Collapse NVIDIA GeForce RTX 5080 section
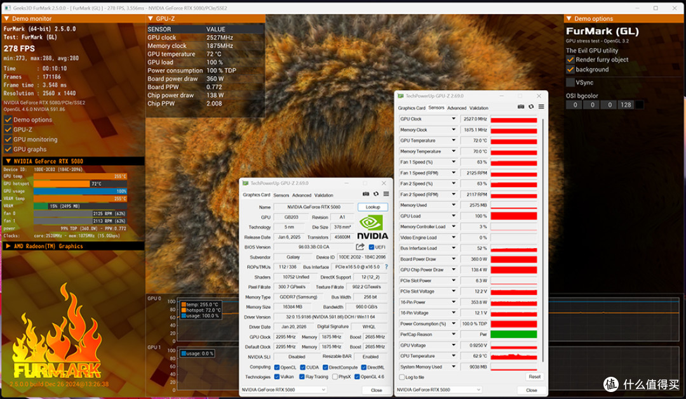 8,161
